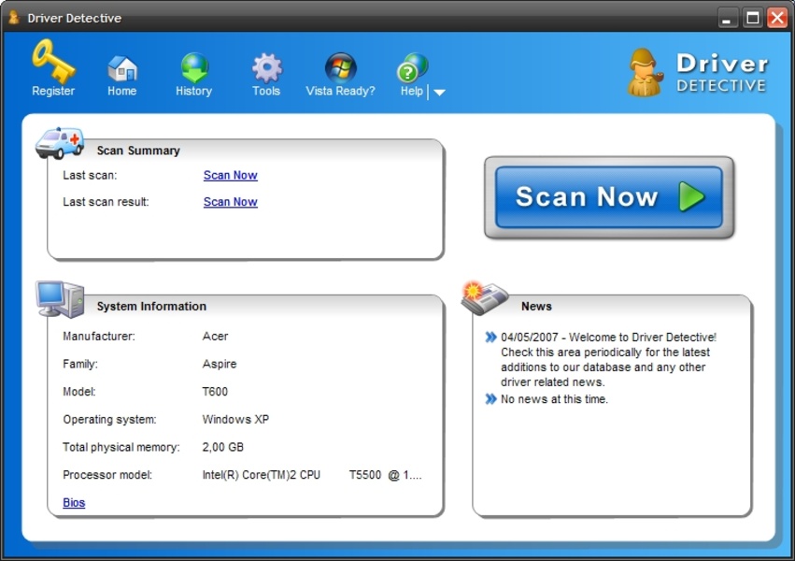Image resolution: width=795 pixels, height=561 pixels.
Task: Click the Driver Detective title bar icon
Action: pos(13,18)
